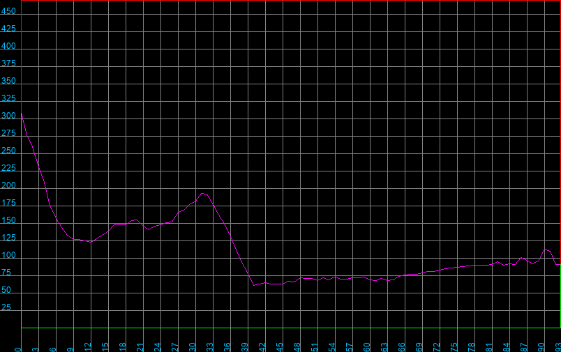Select the 75 label on vertical axis
Image resolution: width=561 pixels, height=352 pixels.
[x=6, y=273]
